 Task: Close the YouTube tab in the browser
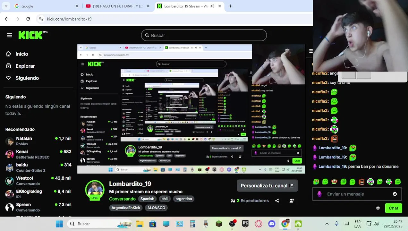point(148,6)
